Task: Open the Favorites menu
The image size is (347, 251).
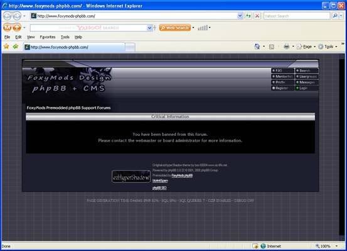Action: (x=48, y=37)
